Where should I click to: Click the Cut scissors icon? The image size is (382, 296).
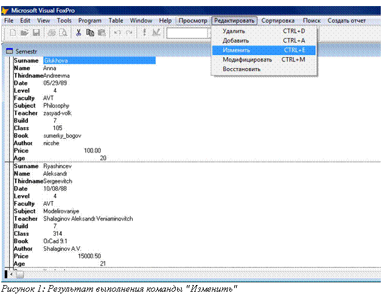78,32
